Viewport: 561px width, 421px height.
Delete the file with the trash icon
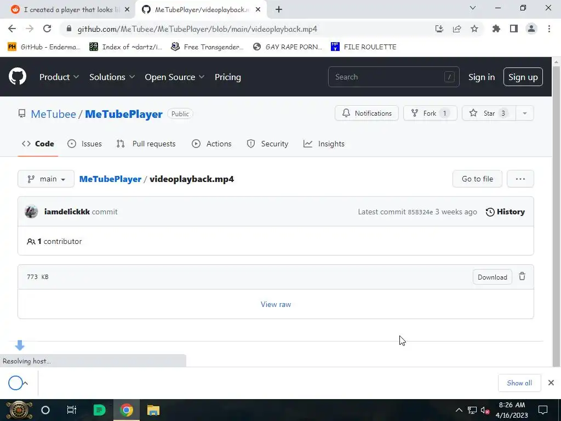(522, 276)
